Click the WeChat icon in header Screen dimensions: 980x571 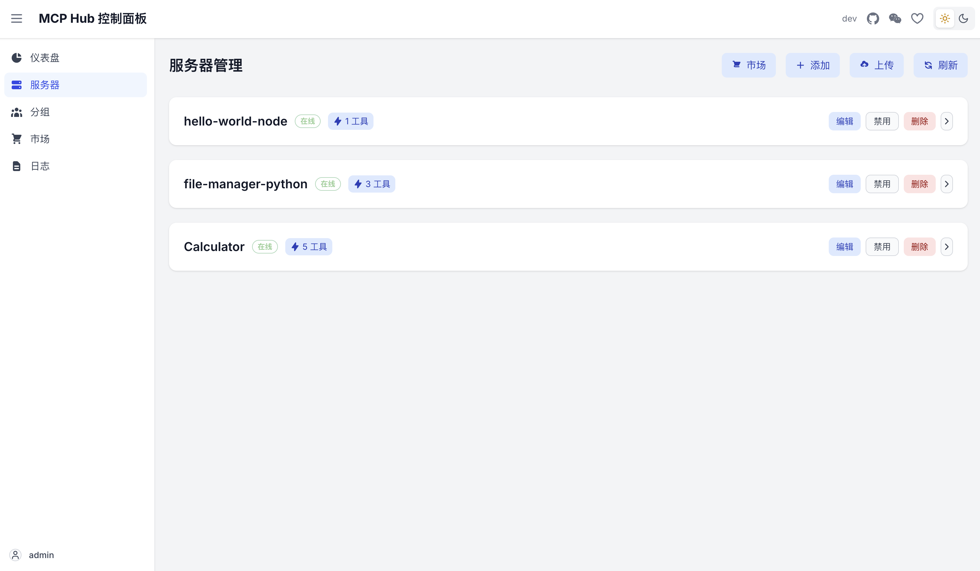coord(895,18)
